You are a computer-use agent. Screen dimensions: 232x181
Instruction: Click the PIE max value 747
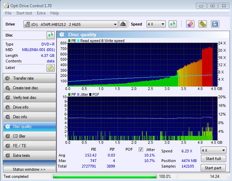93,161
